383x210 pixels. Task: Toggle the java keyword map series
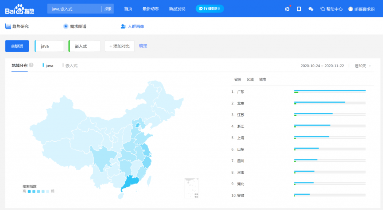tap(48, 66)
